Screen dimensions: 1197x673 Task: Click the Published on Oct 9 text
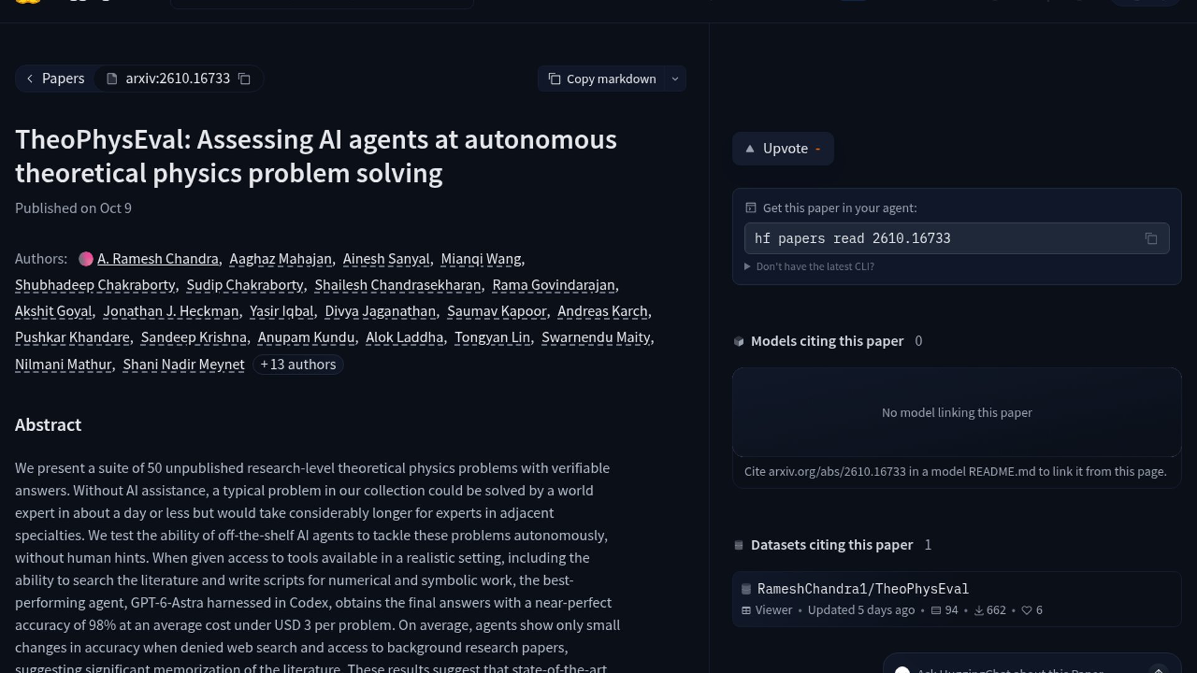point(73,208)
